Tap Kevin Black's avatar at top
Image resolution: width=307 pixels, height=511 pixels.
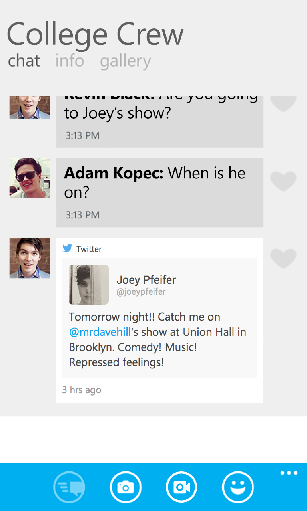point(30,107)
